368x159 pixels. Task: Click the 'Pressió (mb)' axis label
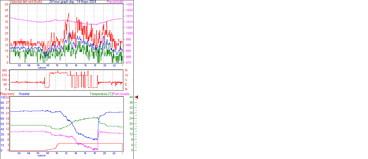click(115, 2)
